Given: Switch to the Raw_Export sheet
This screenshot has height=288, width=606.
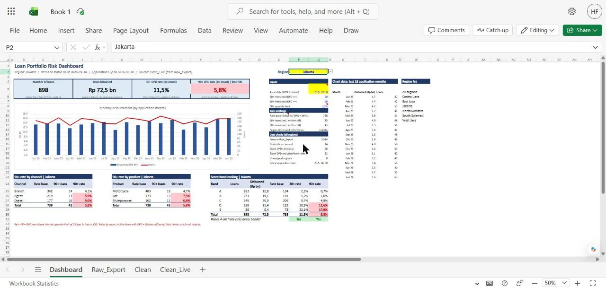Looking at the screenshot, I should click(108, 270).
